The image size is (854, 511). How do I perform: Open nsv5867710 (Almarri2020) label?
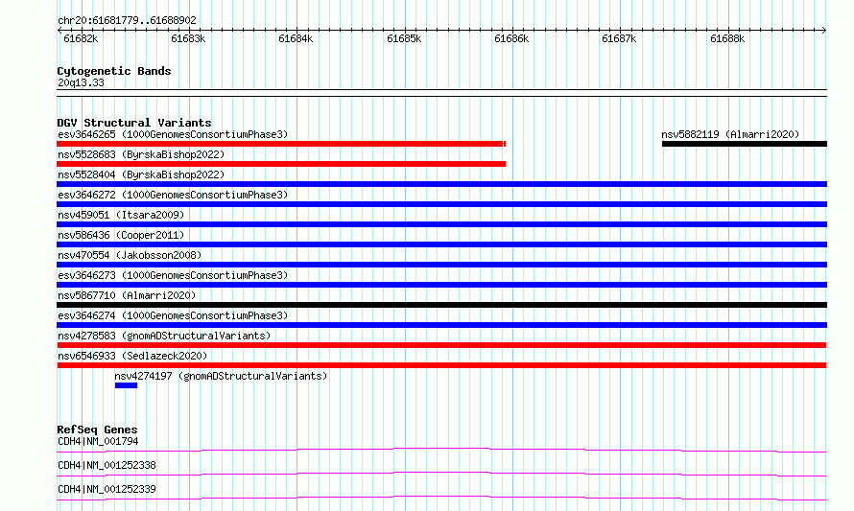tap(127, 295)
